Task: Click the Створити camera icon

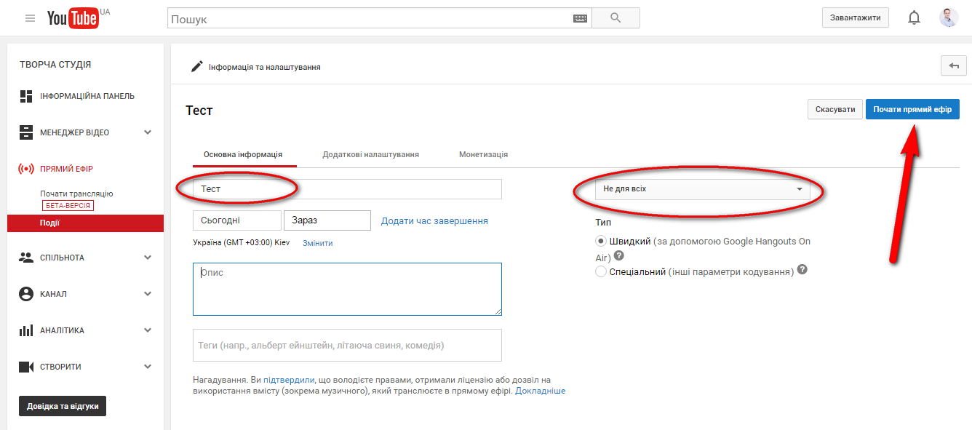Action: pos(26,367)
